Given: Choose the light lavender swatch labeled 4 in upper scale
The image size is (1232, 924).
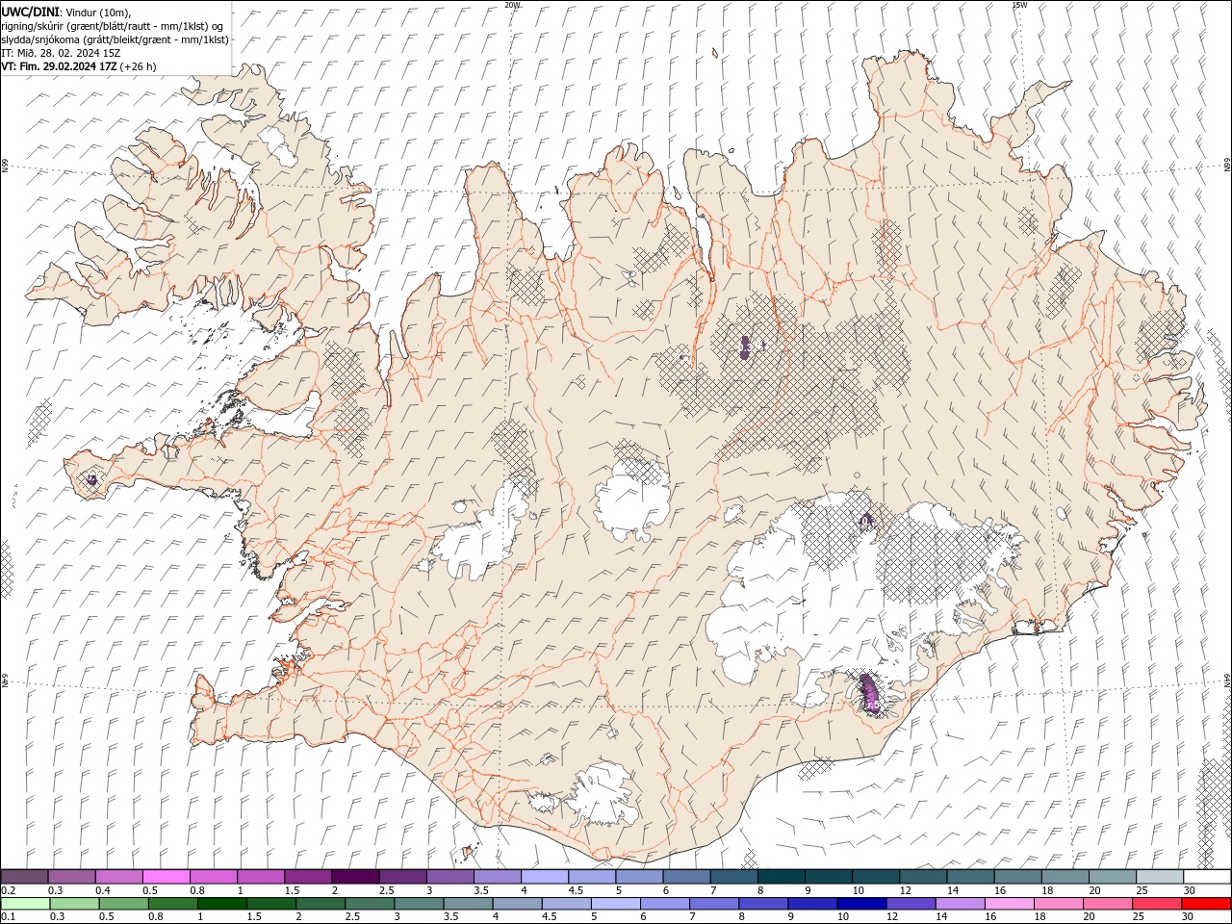Looking at the screenshot, I should click(545, 877).
